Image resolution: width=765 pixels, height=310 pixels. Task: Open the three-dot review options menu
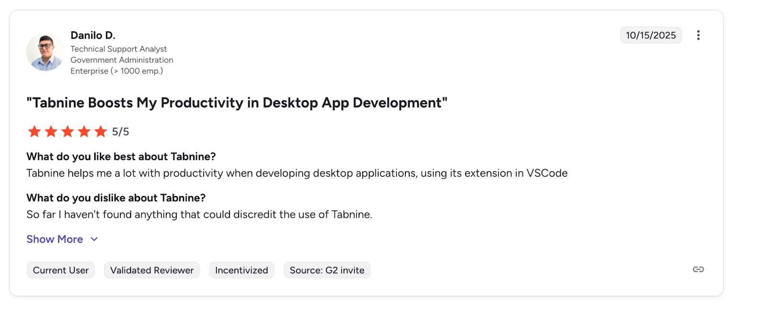(x=698, y=35)
